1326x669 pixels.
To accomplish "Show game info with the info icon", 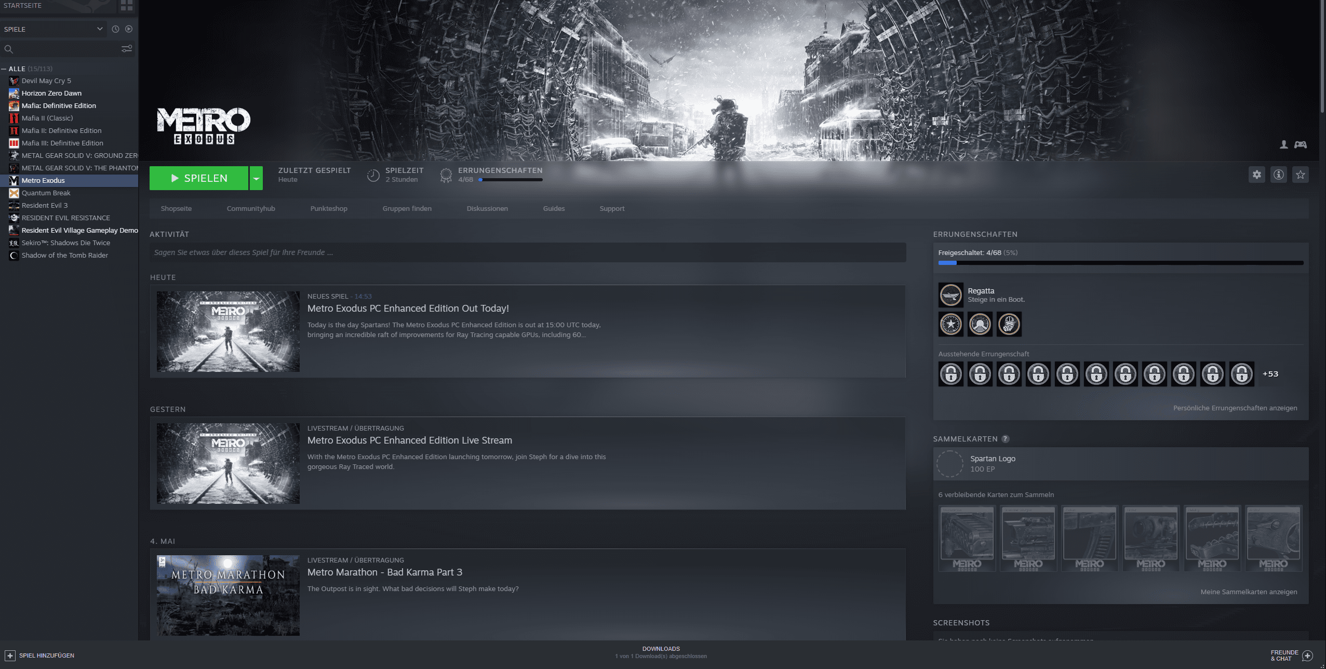I will coord(1278,175).
